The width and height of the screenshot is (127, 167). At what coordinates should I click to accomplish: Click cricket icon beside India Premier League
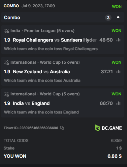pyautogui.click(x=6, y=31)
